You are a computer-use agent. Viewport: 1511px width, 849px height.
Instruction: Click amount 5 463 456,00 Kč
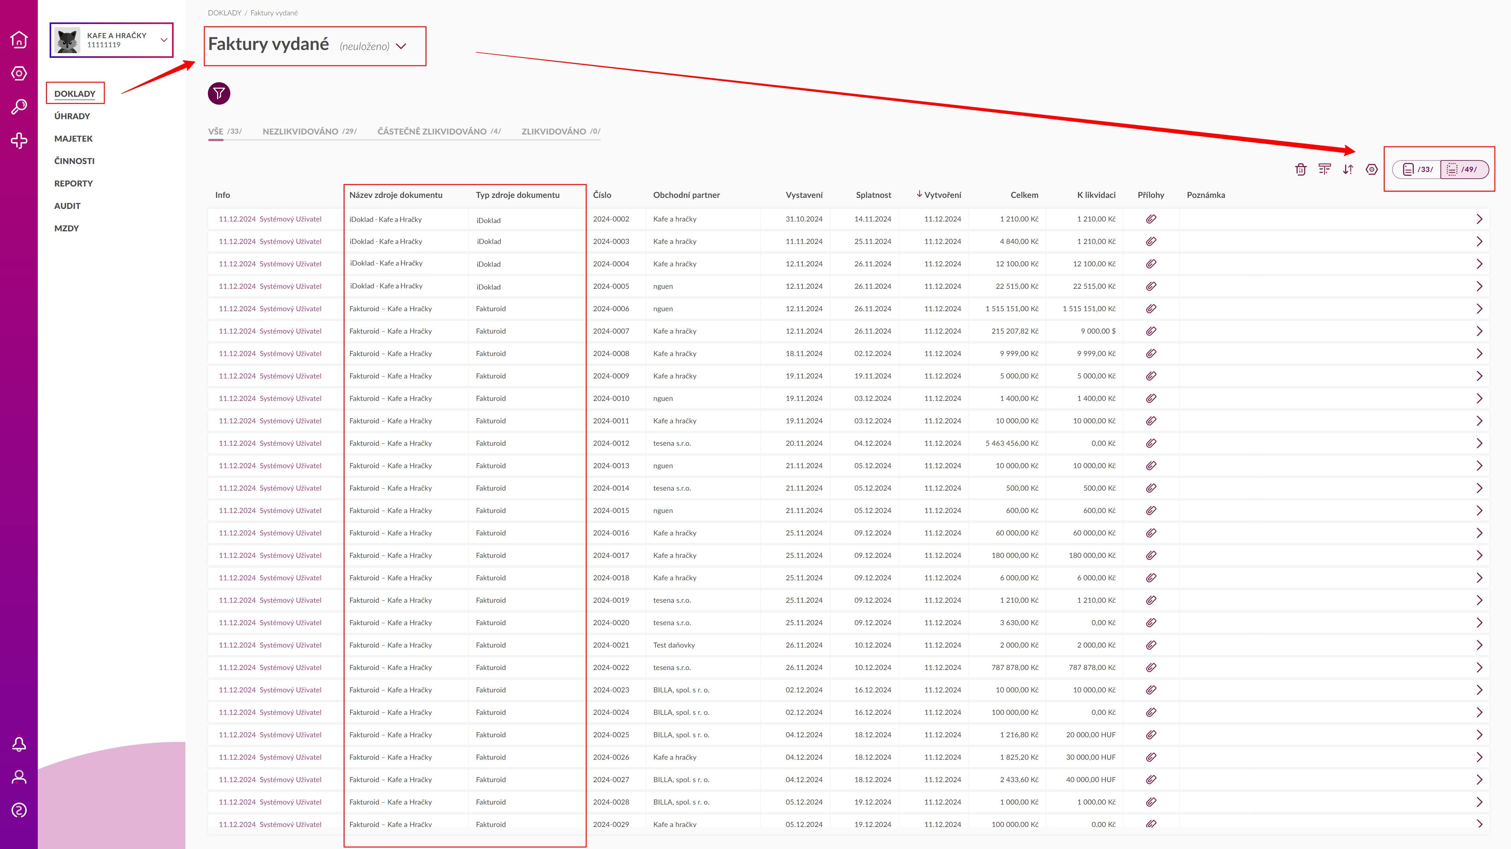coord(1012,443)
